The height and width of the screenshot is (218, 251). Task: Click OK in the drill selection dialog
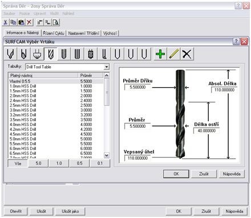click(176, 173)
